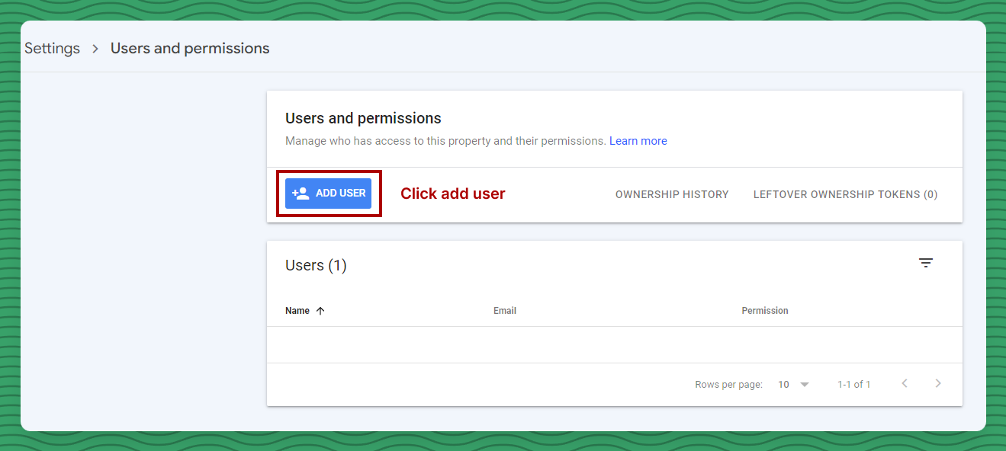Click the Email column header
This screenshot has height=451, width=1006.
click(x=505, y=311)
